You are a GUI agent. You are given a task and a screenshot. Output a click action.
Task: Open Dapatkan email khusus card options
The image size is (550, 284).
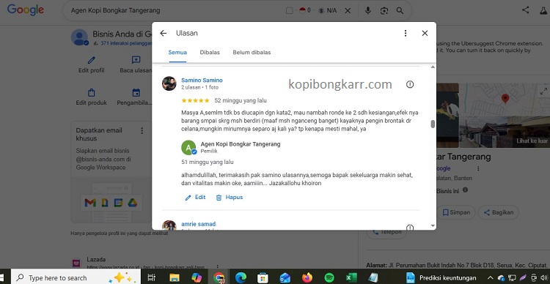(142, 130)
